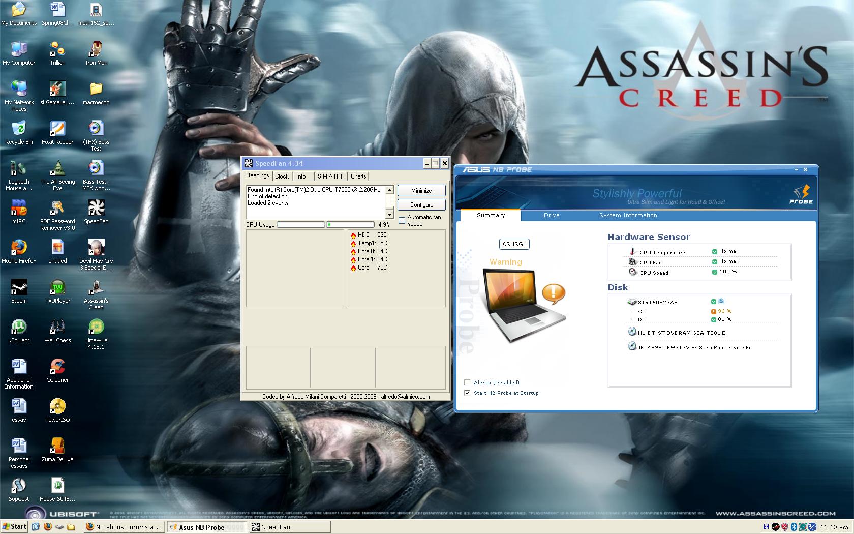
Task: Toggle Alerter (Disabled) checkbox in NB Probe
Action: (467, 382)
